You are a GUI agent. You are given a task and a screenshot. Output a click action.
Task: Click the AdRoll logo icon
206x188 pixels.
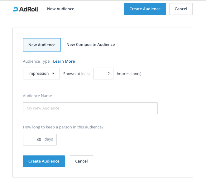tap(16, 9)
